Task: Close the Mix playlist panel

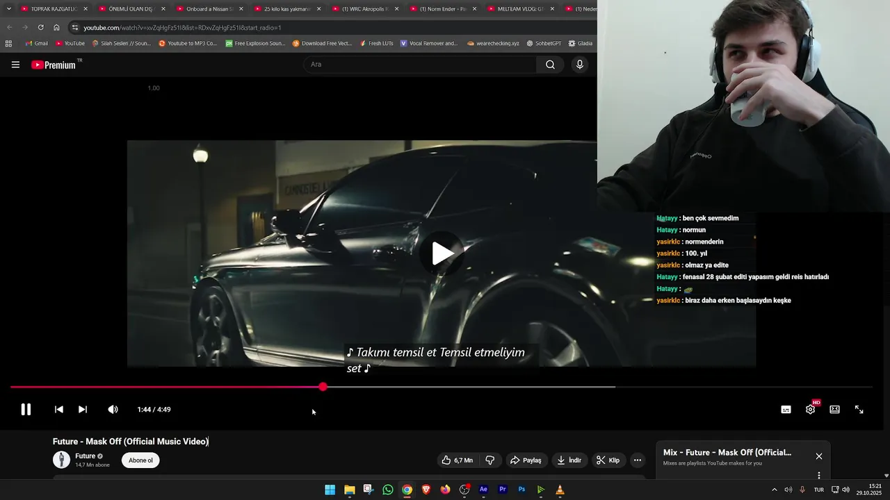Action: pos(819,456)
